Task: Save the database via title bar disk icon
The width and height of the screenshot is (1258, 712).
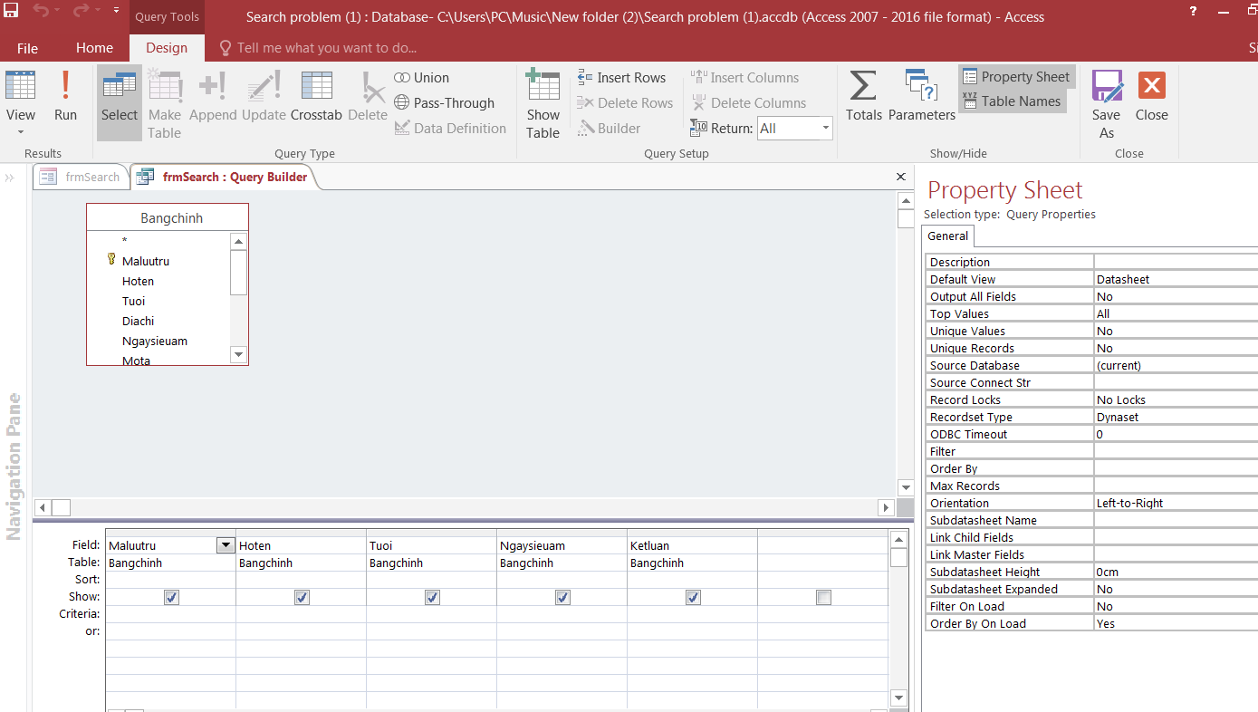Action: [11, 11]
